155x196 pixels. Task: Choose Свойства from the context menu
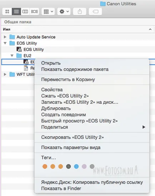[52, 90]
